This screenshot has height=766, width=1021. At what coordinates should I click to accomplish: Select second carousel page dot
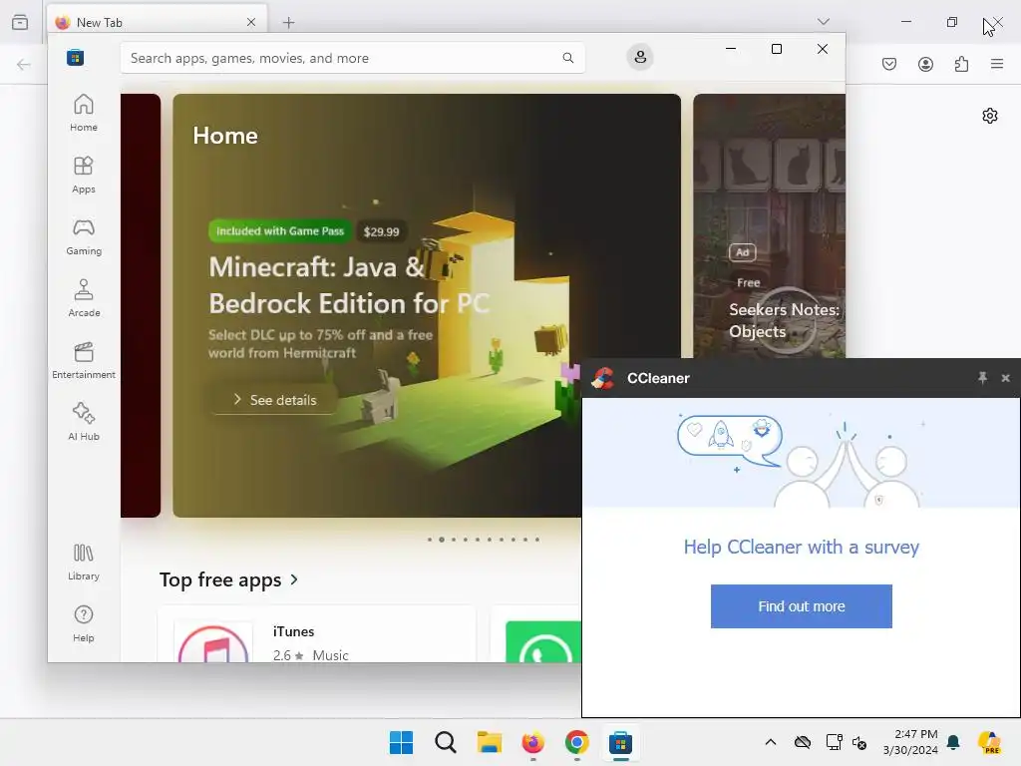pyautogui.click(x=442, y=540)
